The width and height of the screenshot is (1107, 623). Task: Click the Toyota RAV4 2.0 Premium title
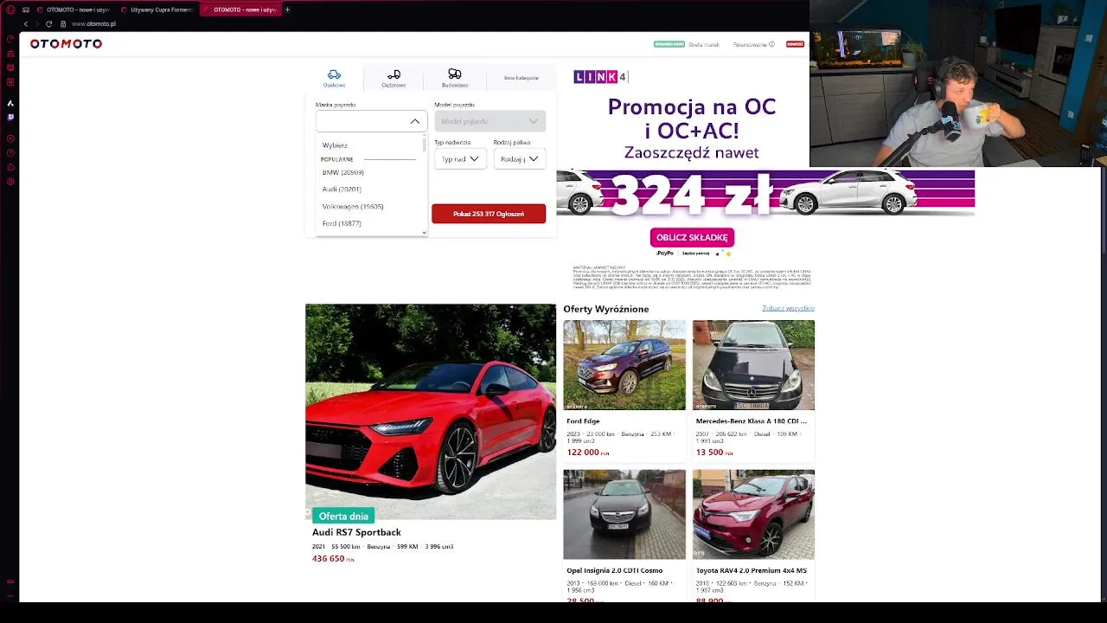pyautogui.click(x=752, y=570)
